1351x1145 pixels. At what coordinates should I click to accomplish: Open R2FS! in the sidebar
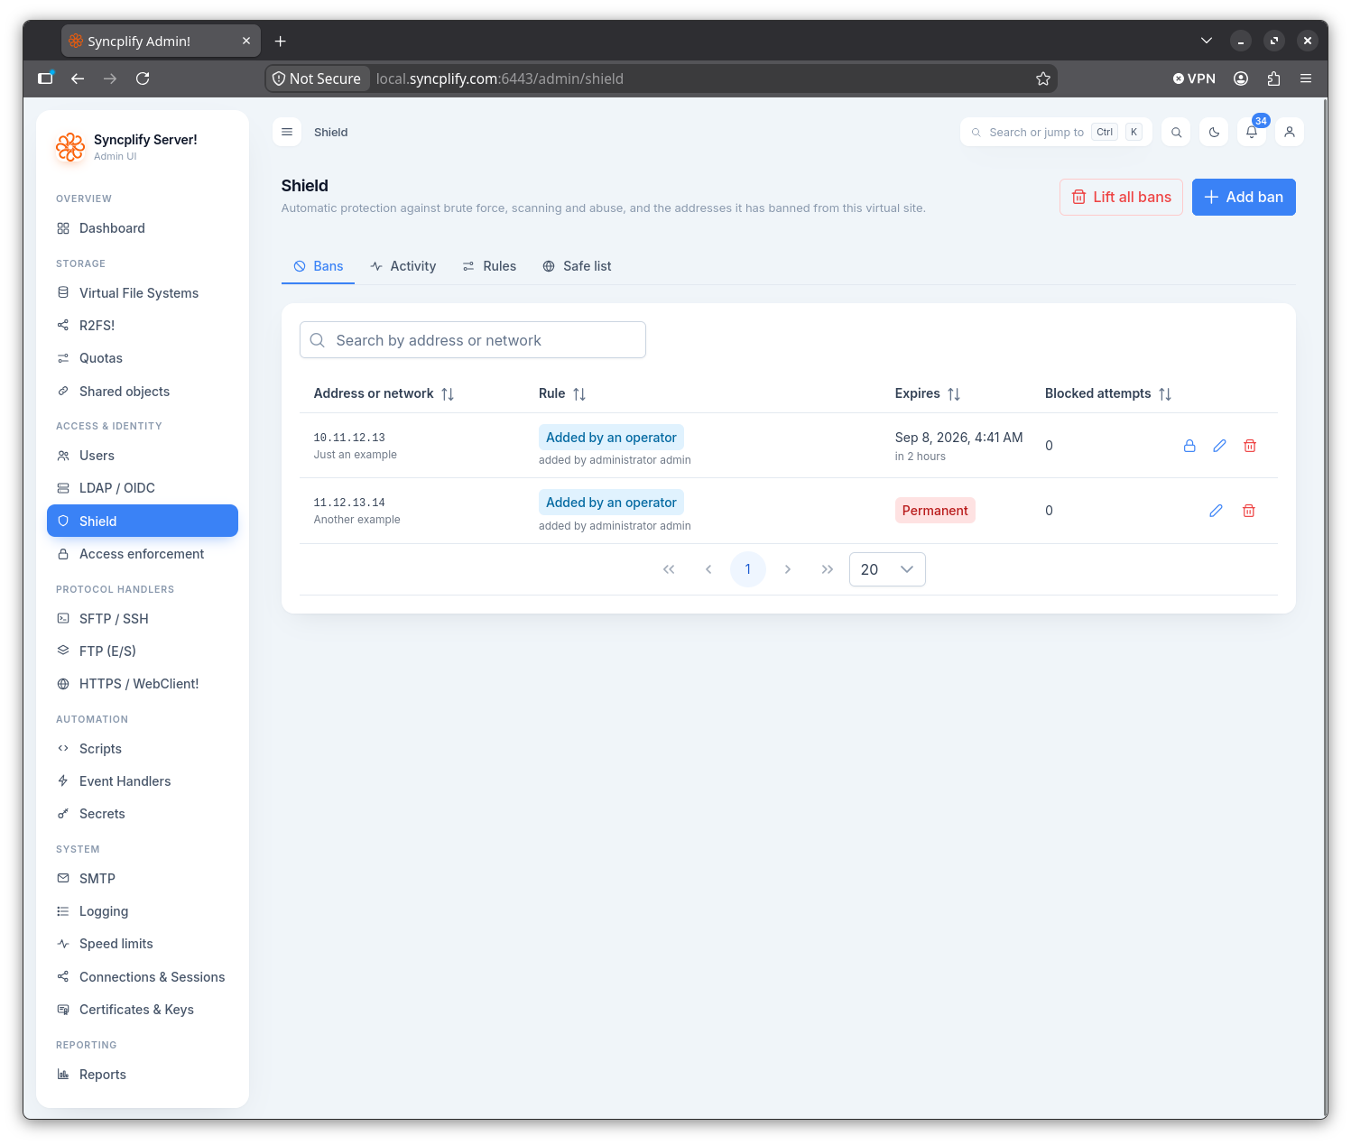[143, 326]
